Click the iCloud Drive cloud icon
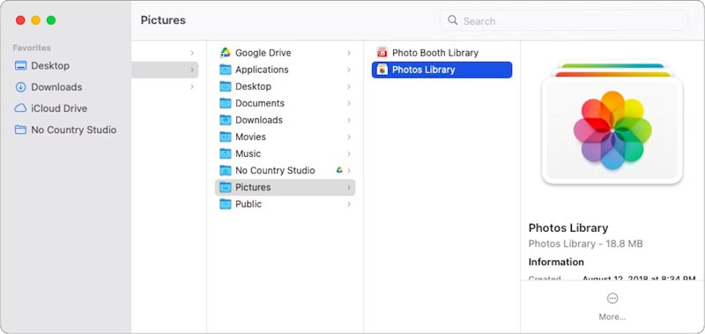Viewport: 705px width, 334px height. click(x=20, y=108)
